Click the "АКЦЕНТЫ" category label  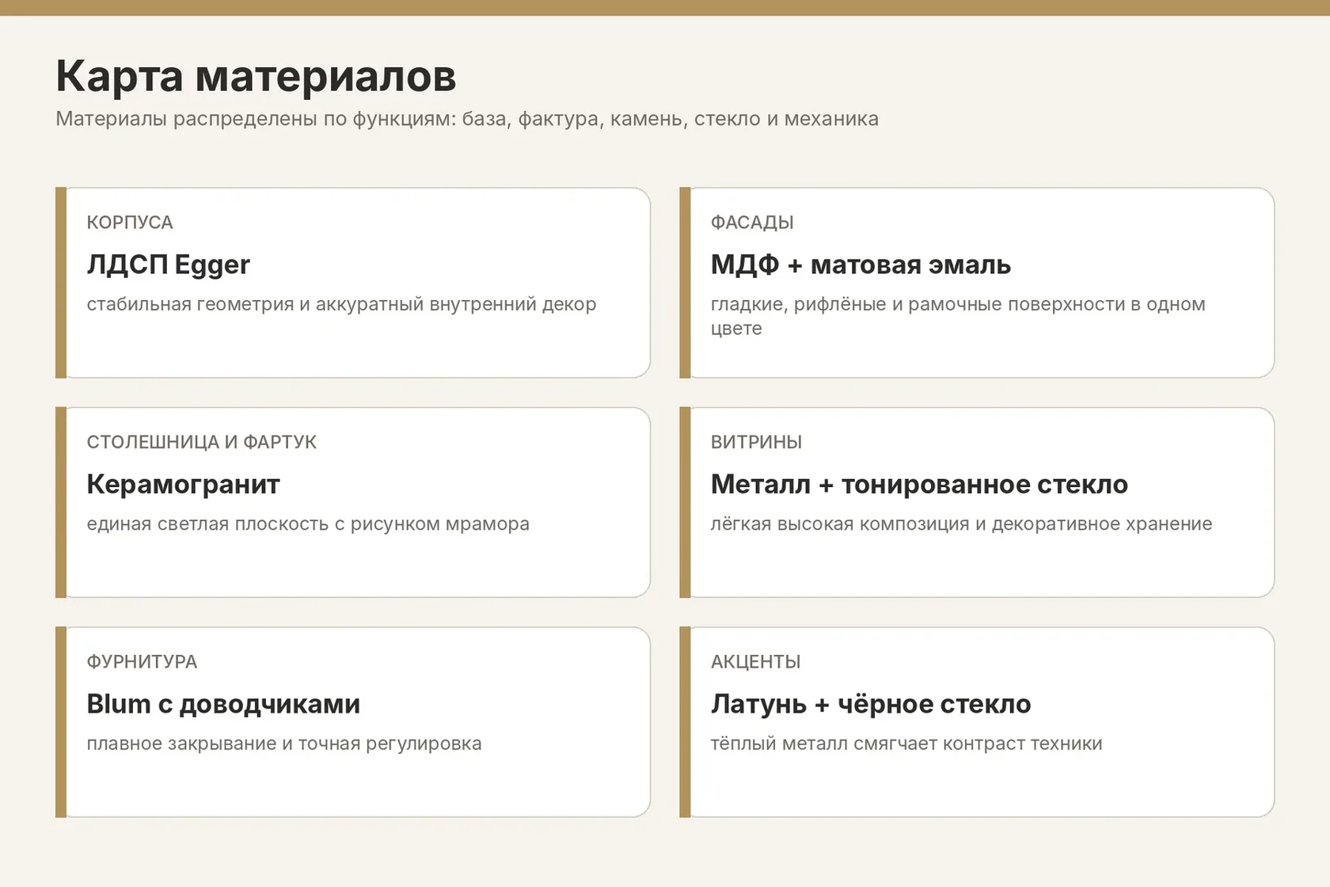coord(755,661)
